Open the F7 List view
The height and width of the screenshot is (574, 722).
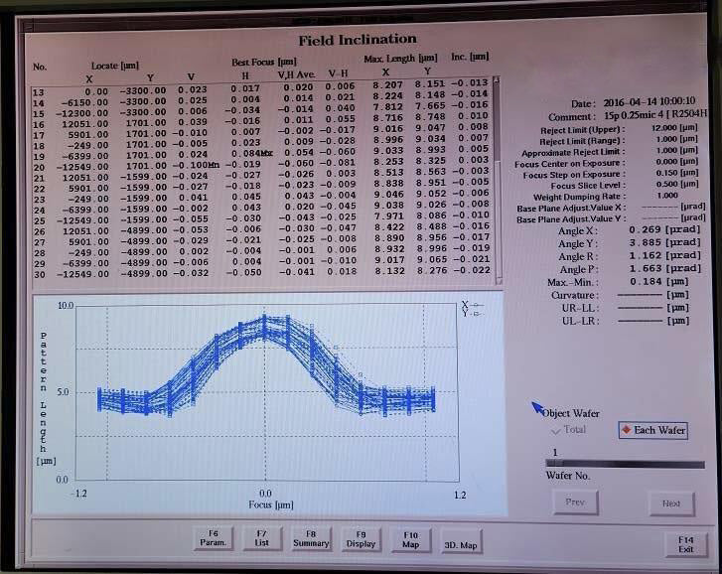pyautogui.click(x=262, y=538)
